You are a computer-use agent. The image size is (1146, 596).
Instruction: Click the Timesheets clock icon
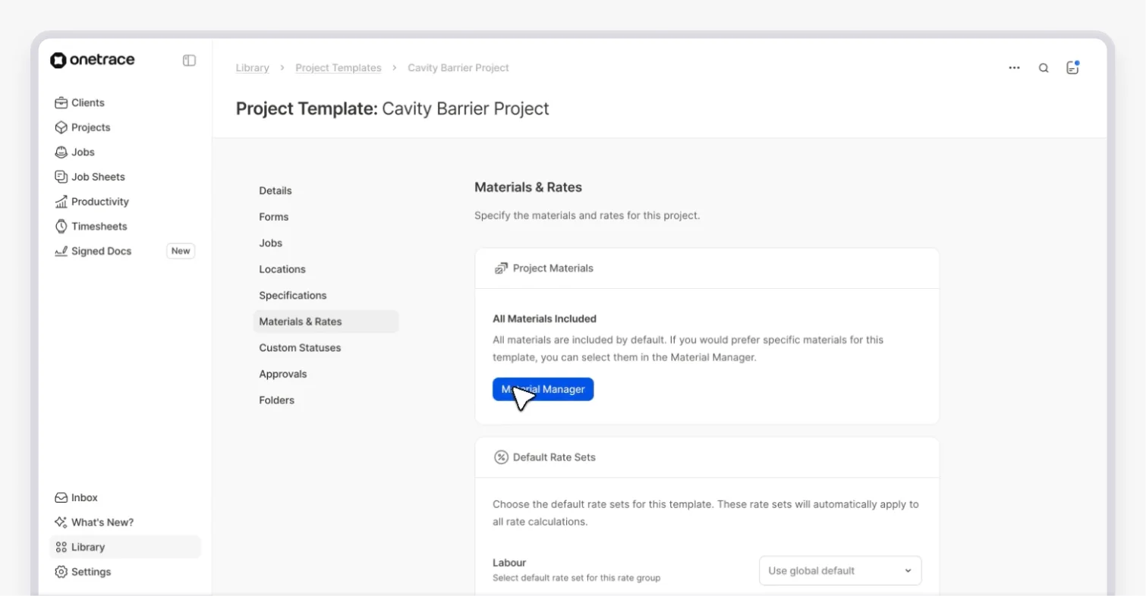point(61,226)
